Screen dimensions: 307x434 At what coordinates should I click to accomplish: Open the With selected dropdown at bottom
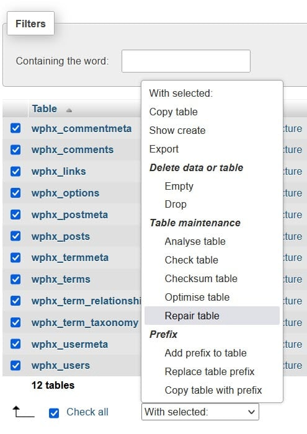pos(200,412)
